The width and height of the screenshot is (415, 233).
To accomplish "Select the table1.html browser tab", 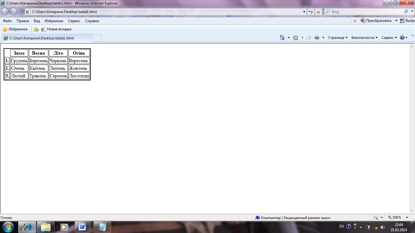I will pos(47,38).
